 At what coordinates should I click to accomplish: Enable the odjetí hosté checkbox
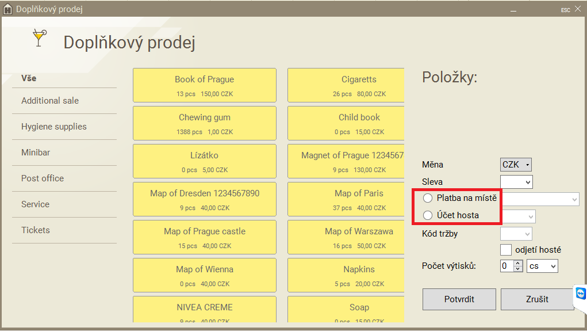click(506, 250)
